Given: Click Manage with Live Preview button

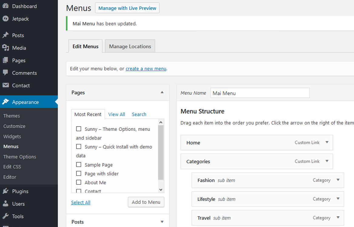Looking at the screenshot, I should 127,8.
